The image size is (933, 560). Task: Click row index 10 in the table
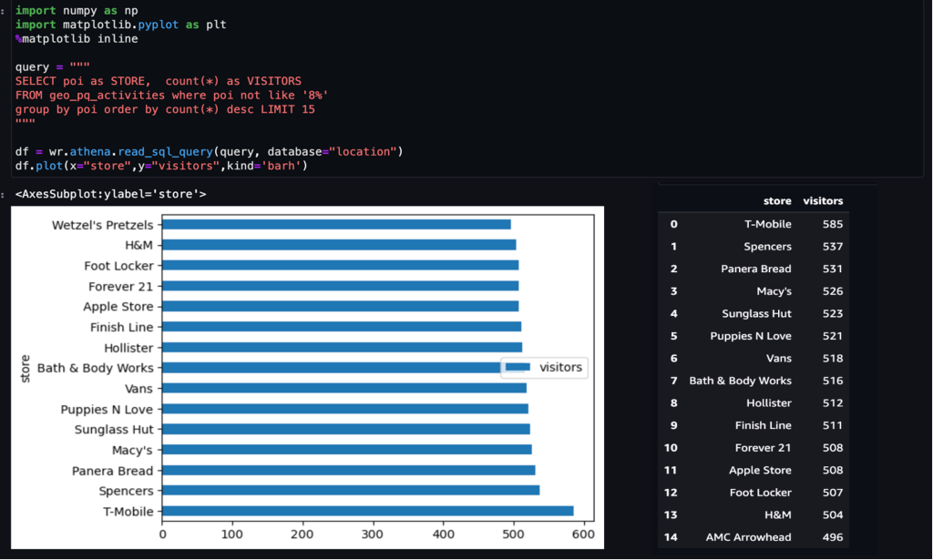[671, 448]
